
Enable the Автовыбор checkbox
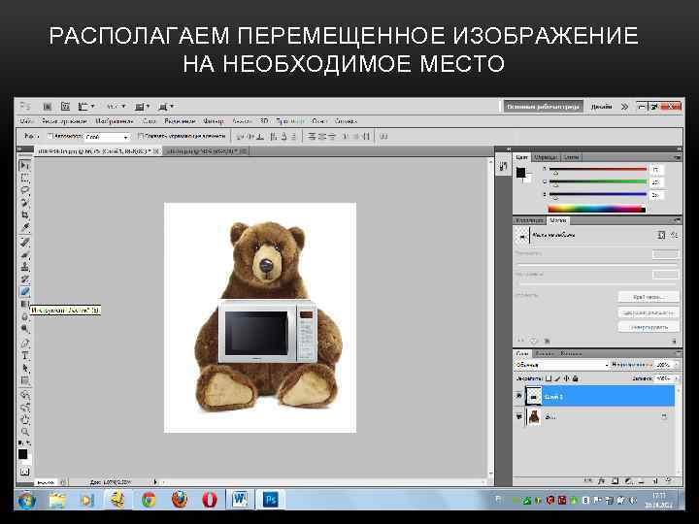pos(50,136)
